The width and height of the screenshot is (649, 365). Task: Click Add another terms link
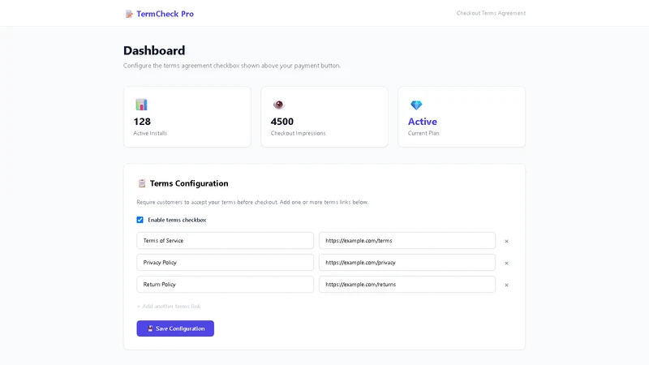click(169, 307)
